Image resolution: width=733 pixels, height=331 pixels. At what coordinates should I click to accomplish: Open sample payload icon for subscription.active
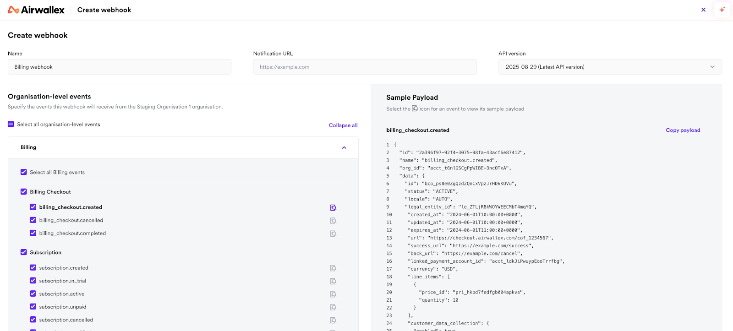tap(333, 294)
